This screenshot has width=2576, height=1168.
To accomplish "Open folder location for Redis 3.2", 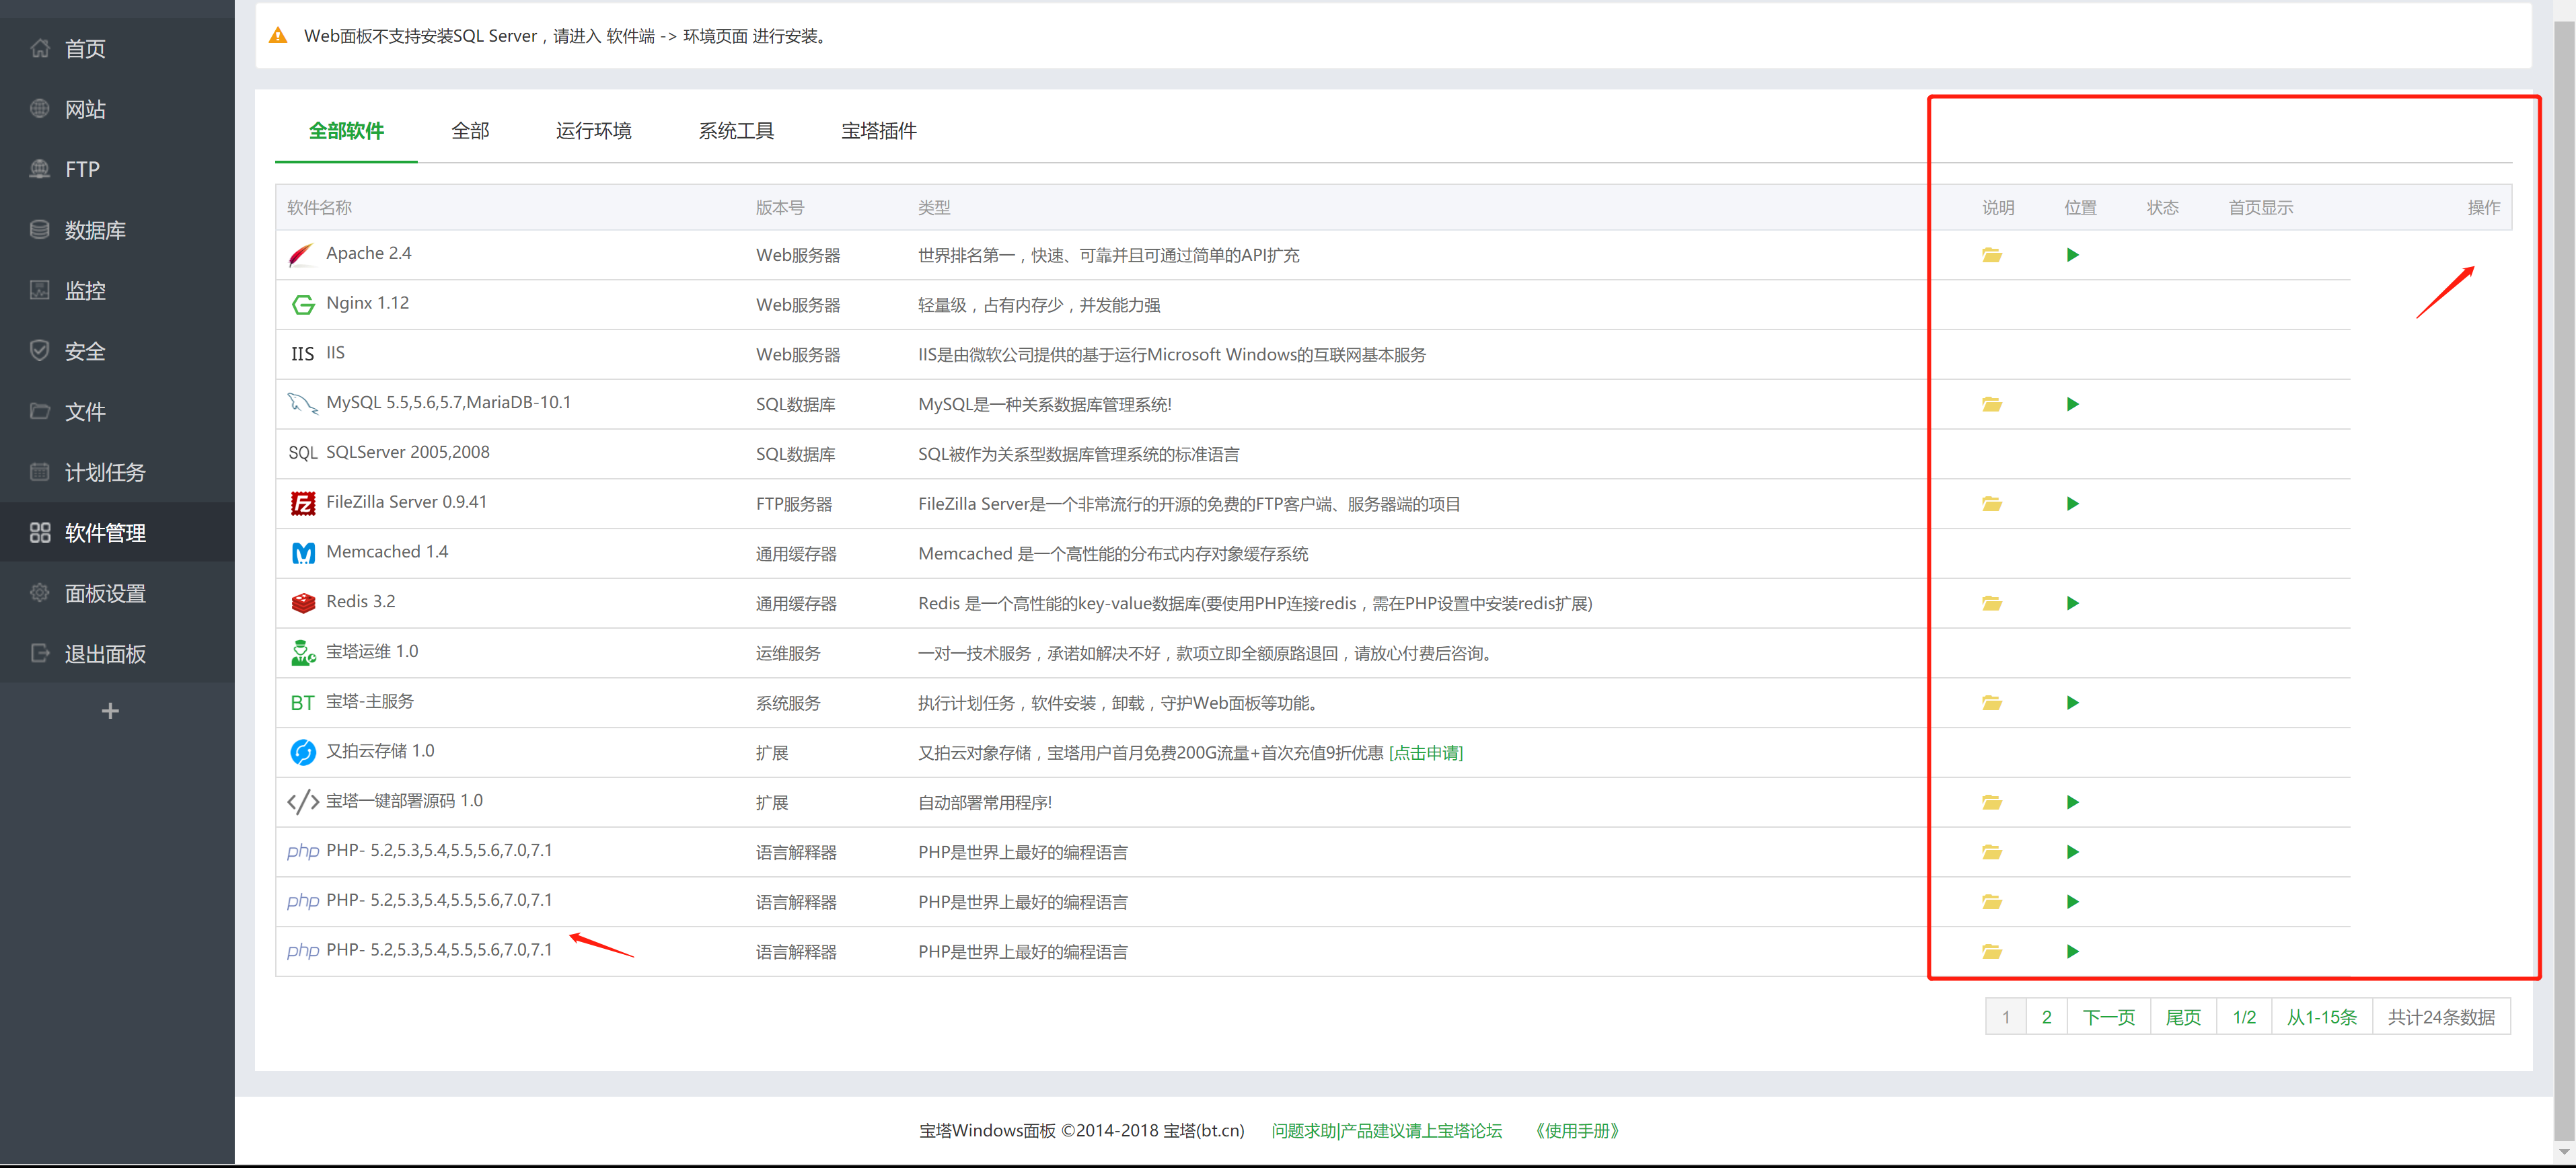I will pyautogui.click(x=1991, y=602).
